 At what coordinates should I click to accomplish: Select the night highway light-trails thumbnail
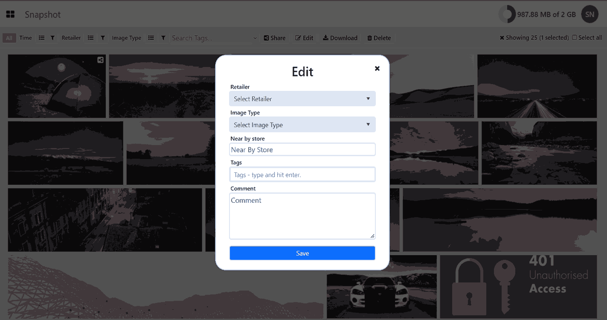pos(537,86)
